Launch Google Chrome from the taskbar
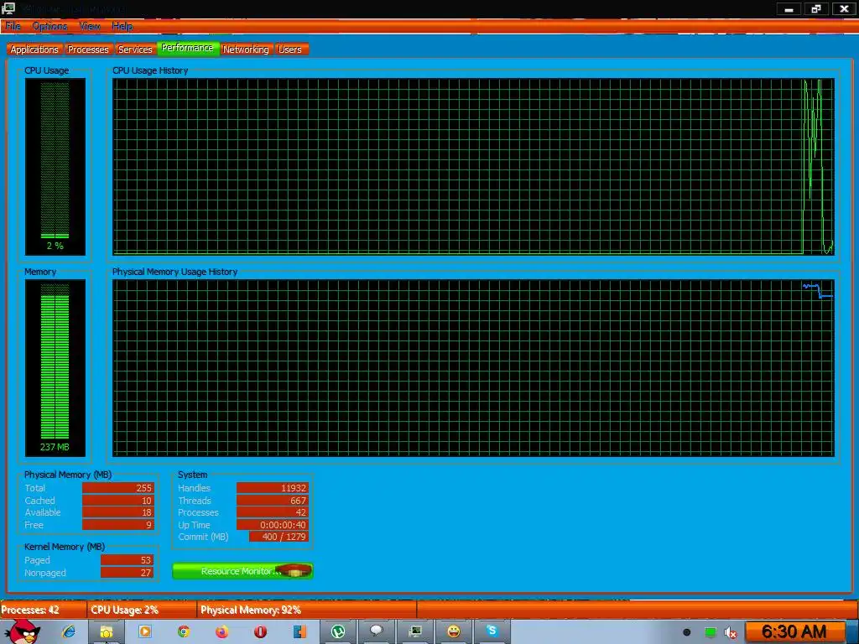The width and height of the screenshot is (859, 644). tap(184, 631)
